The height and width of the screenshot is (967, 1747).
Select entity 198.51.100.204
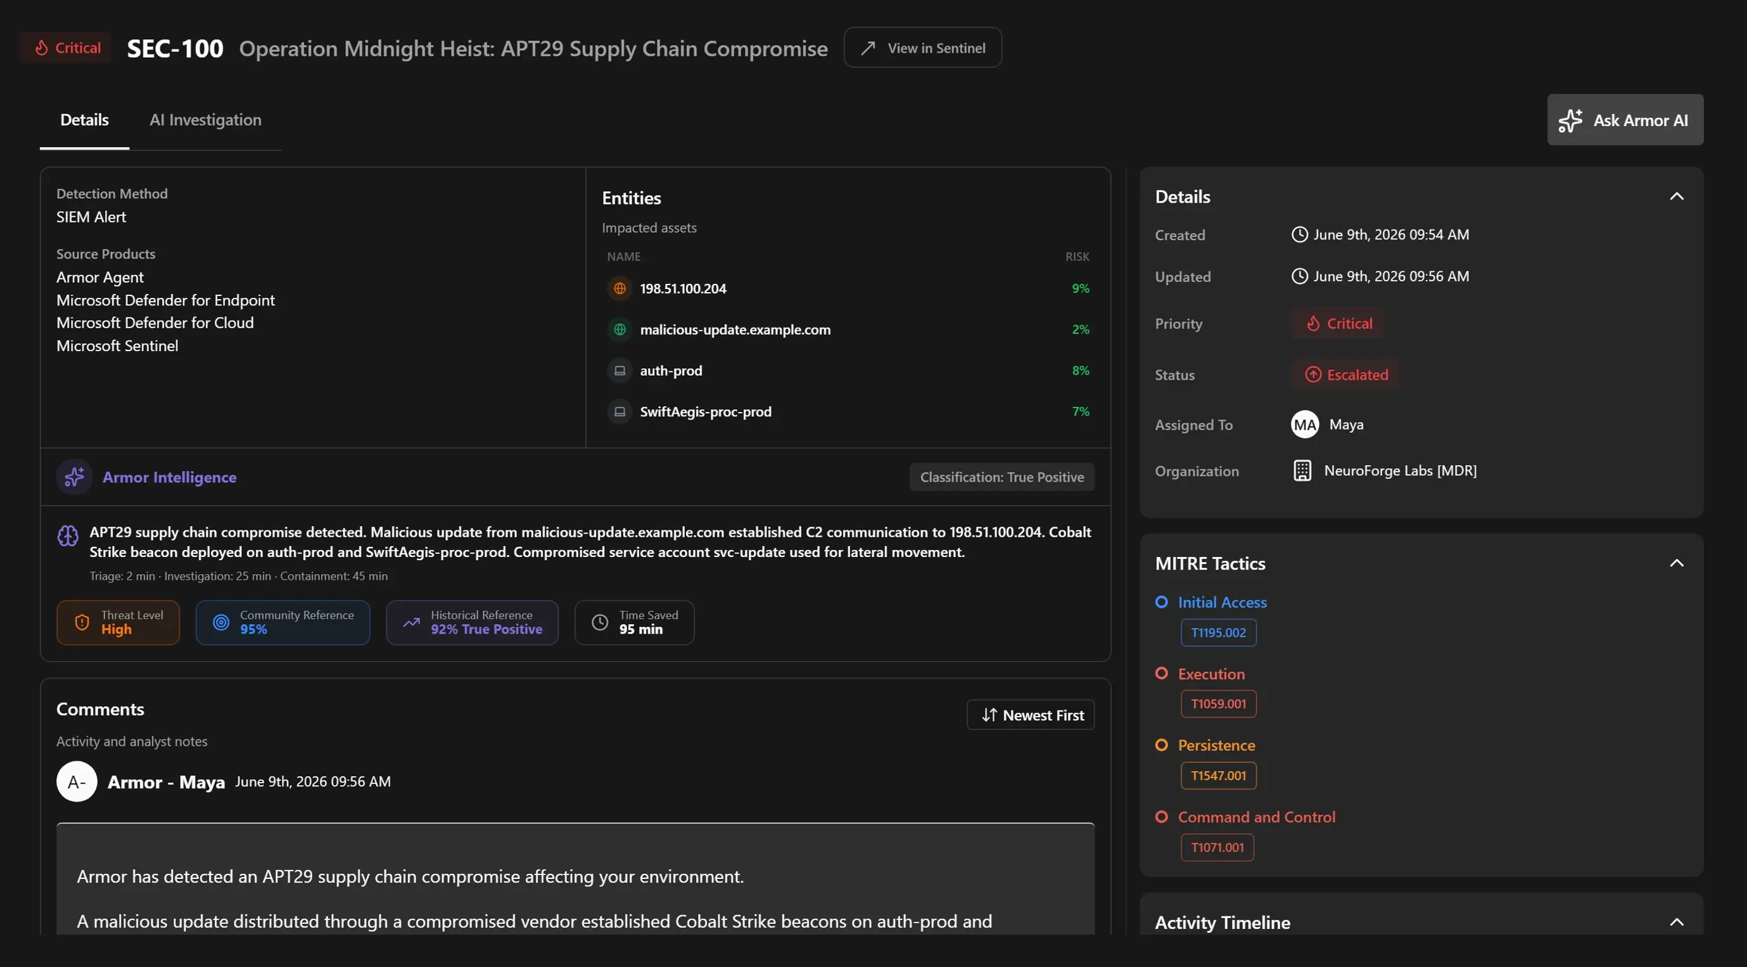[x=683, y=288]
